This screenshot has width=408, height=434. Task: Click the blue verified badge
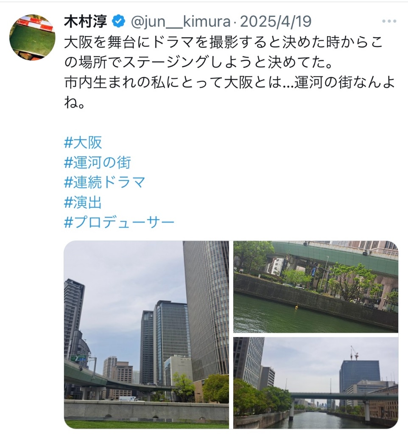[x=119, y=22]
